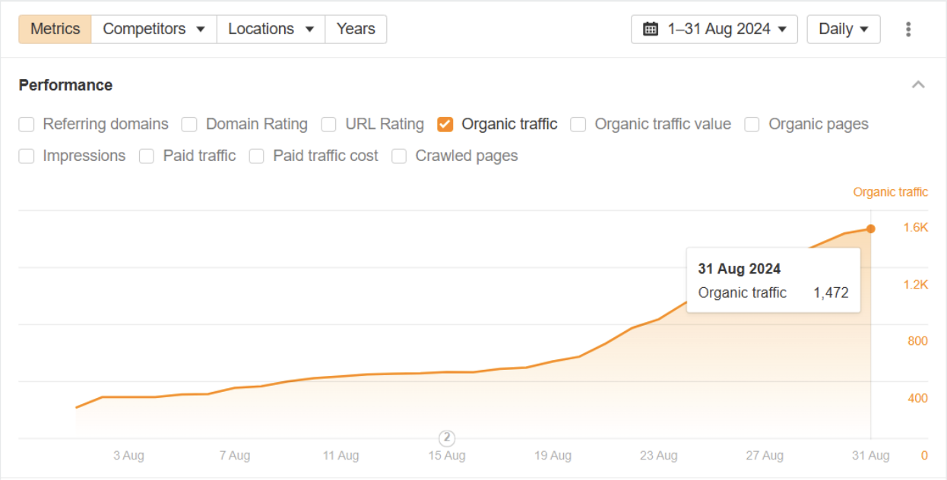Toggle the Domain Rating checkbox

[x=190, y=125]
